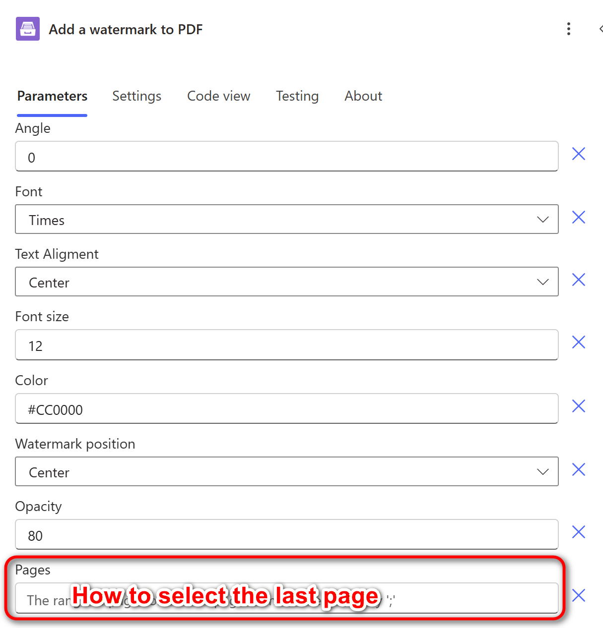Remove the Angle parameter with its X

pos(579,154)
